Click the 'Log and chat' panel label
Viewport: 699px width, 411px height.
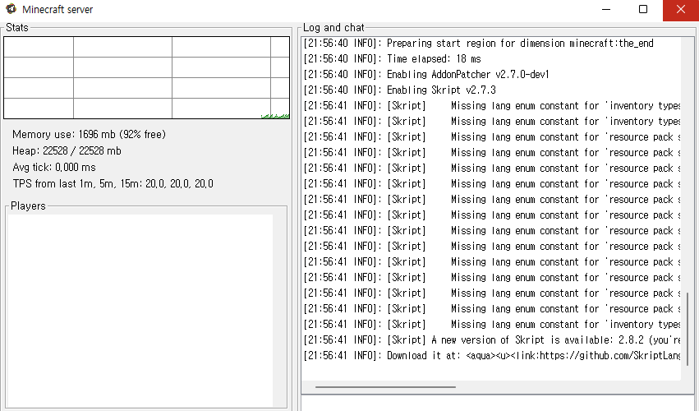333,28
